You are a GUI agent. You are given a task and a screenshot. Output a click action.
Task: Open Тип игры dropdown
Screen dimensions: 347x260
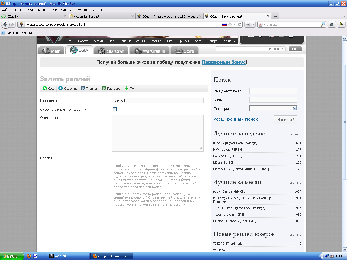[273, 108]
